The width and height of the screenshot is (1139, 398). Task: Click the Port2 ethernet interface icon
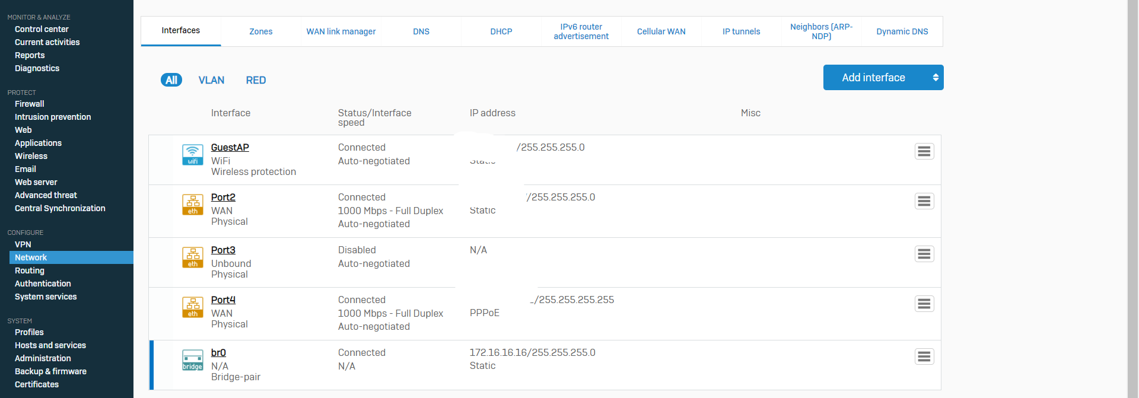tap(192, 205)
